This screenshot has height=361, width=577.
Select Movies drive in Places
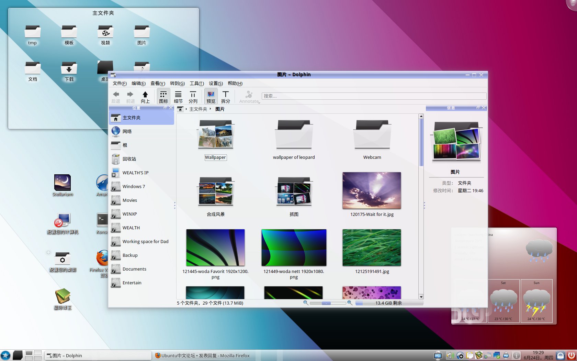click(142, 200)
